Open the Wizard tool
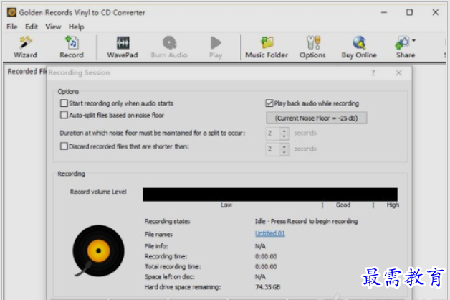The width and height of the screenshot is (450, 300). [25, 47]
